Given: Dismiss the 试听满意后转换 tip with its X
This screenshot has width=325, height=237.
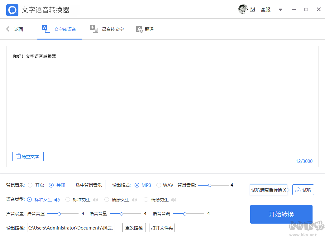Looking at the screenshot, I should [x=284, y=190].
